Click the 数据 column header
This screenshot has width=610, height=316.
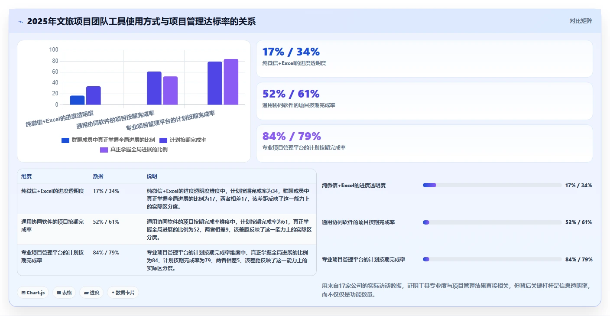click(98, 176)
